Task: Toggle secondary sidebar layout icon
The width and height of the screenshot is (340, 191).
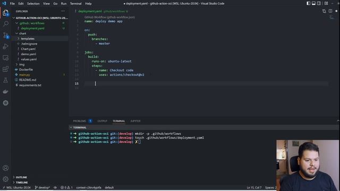Action: 319,4
